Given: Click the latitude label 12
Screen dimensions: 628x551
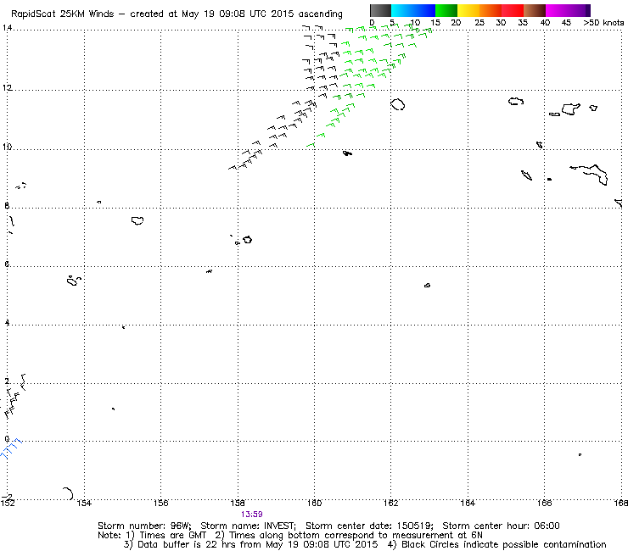Looking at the screenshot, I should click(7, 87).
